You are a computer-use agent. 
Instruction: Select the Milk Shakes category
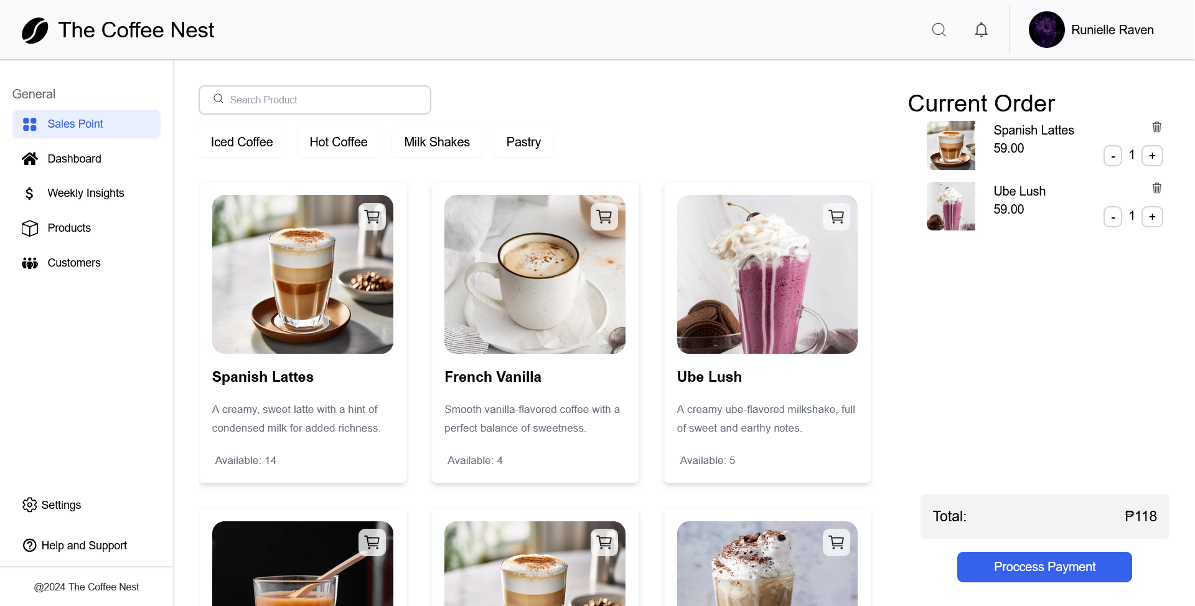click(x=437, y=142)
